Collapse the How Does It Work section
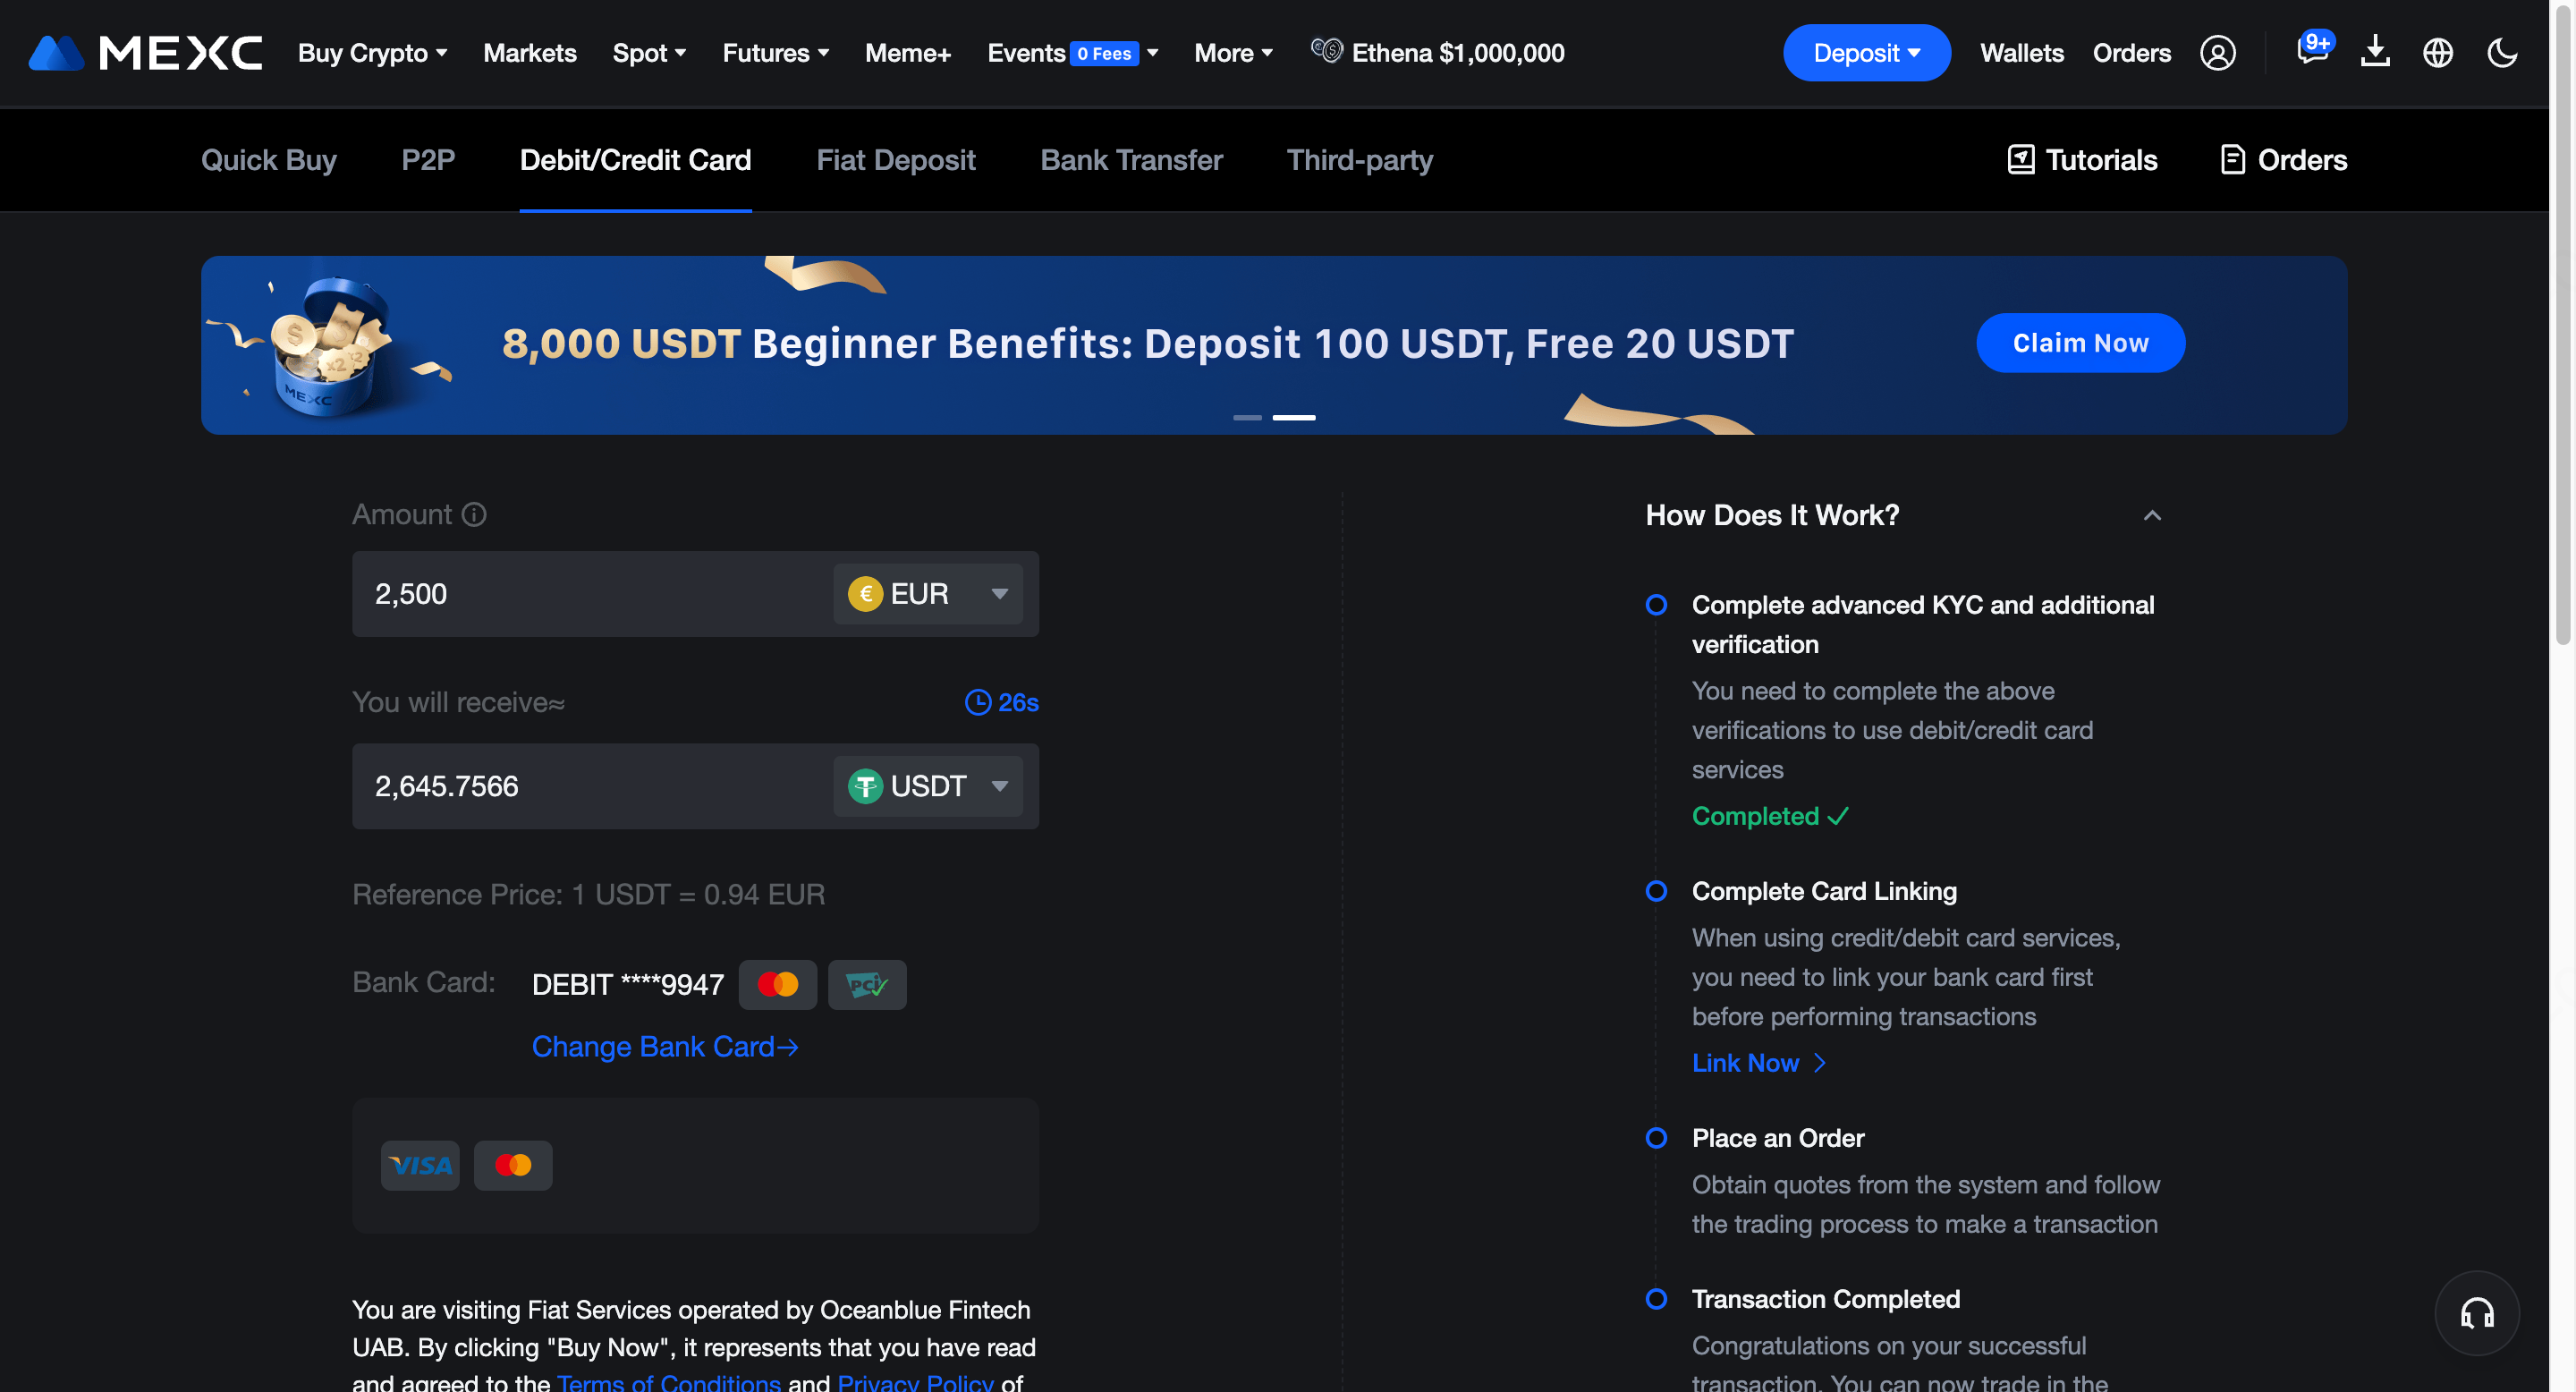This screenshot has width=2576, height=1392. click(x=2152, y=515)
